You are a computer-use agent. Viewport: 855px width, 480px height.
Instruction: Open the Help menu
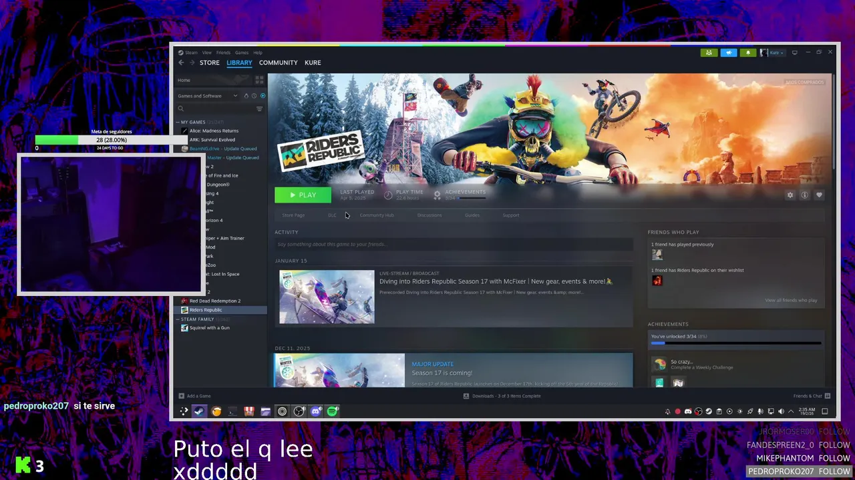point(258,53)
